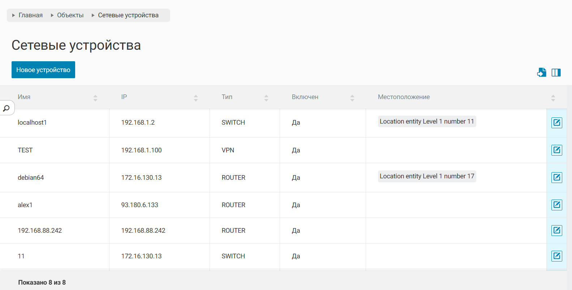Sort the list by Тип column
The height and width of the screenshot is (290, 572).
[x=266, y=98]
